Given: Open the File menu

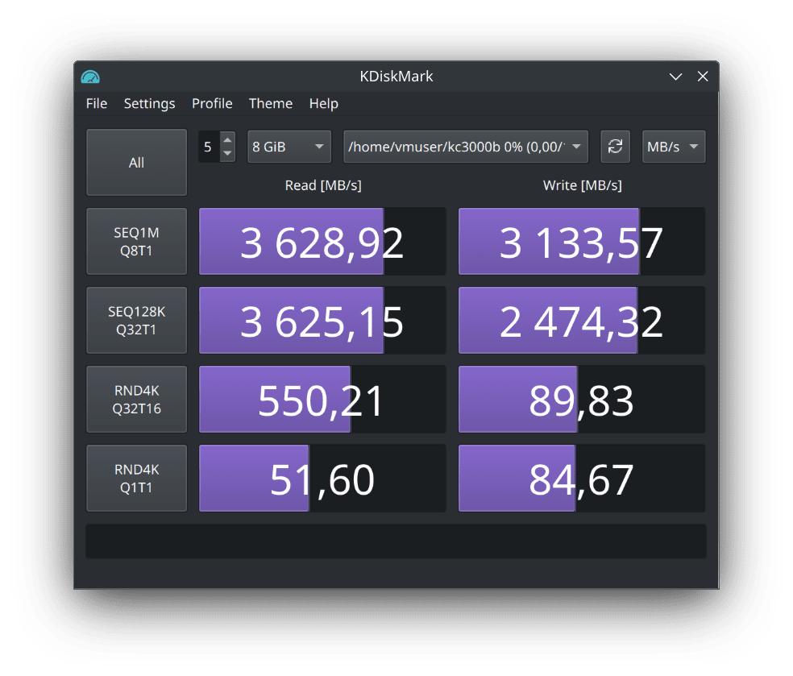Looking at the screenshot, I should pyautogui.click(x=97, y=104).
